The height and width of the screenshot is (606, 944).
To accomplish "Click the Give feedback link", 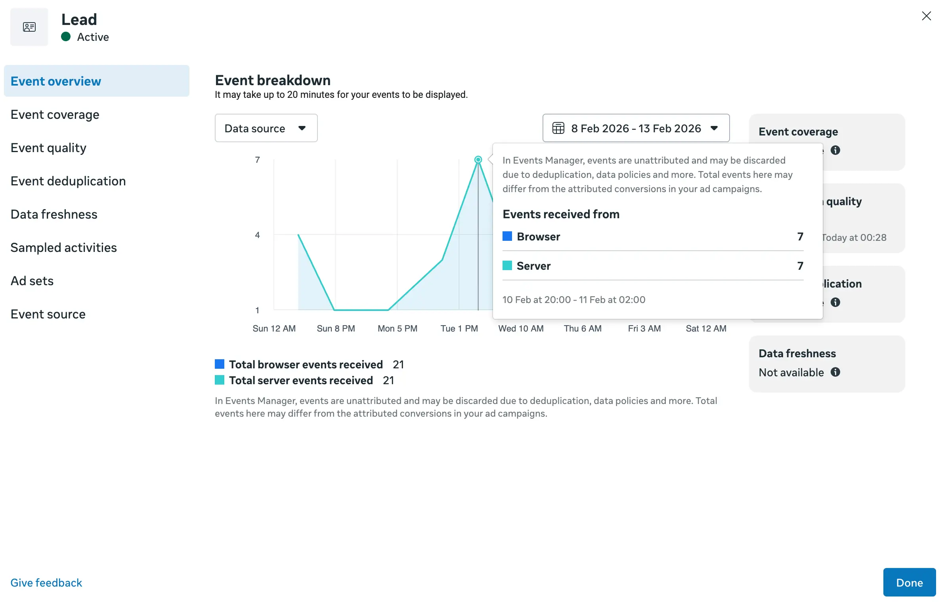I will tap(46, 582).
